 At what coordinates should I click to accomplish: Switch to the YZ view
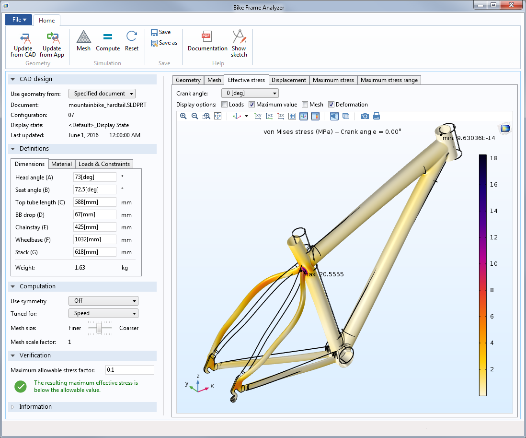pos(269,116)
